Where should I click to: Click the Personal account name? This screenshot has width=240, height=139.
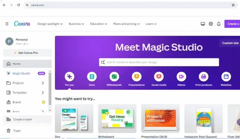tap(22, 40)
